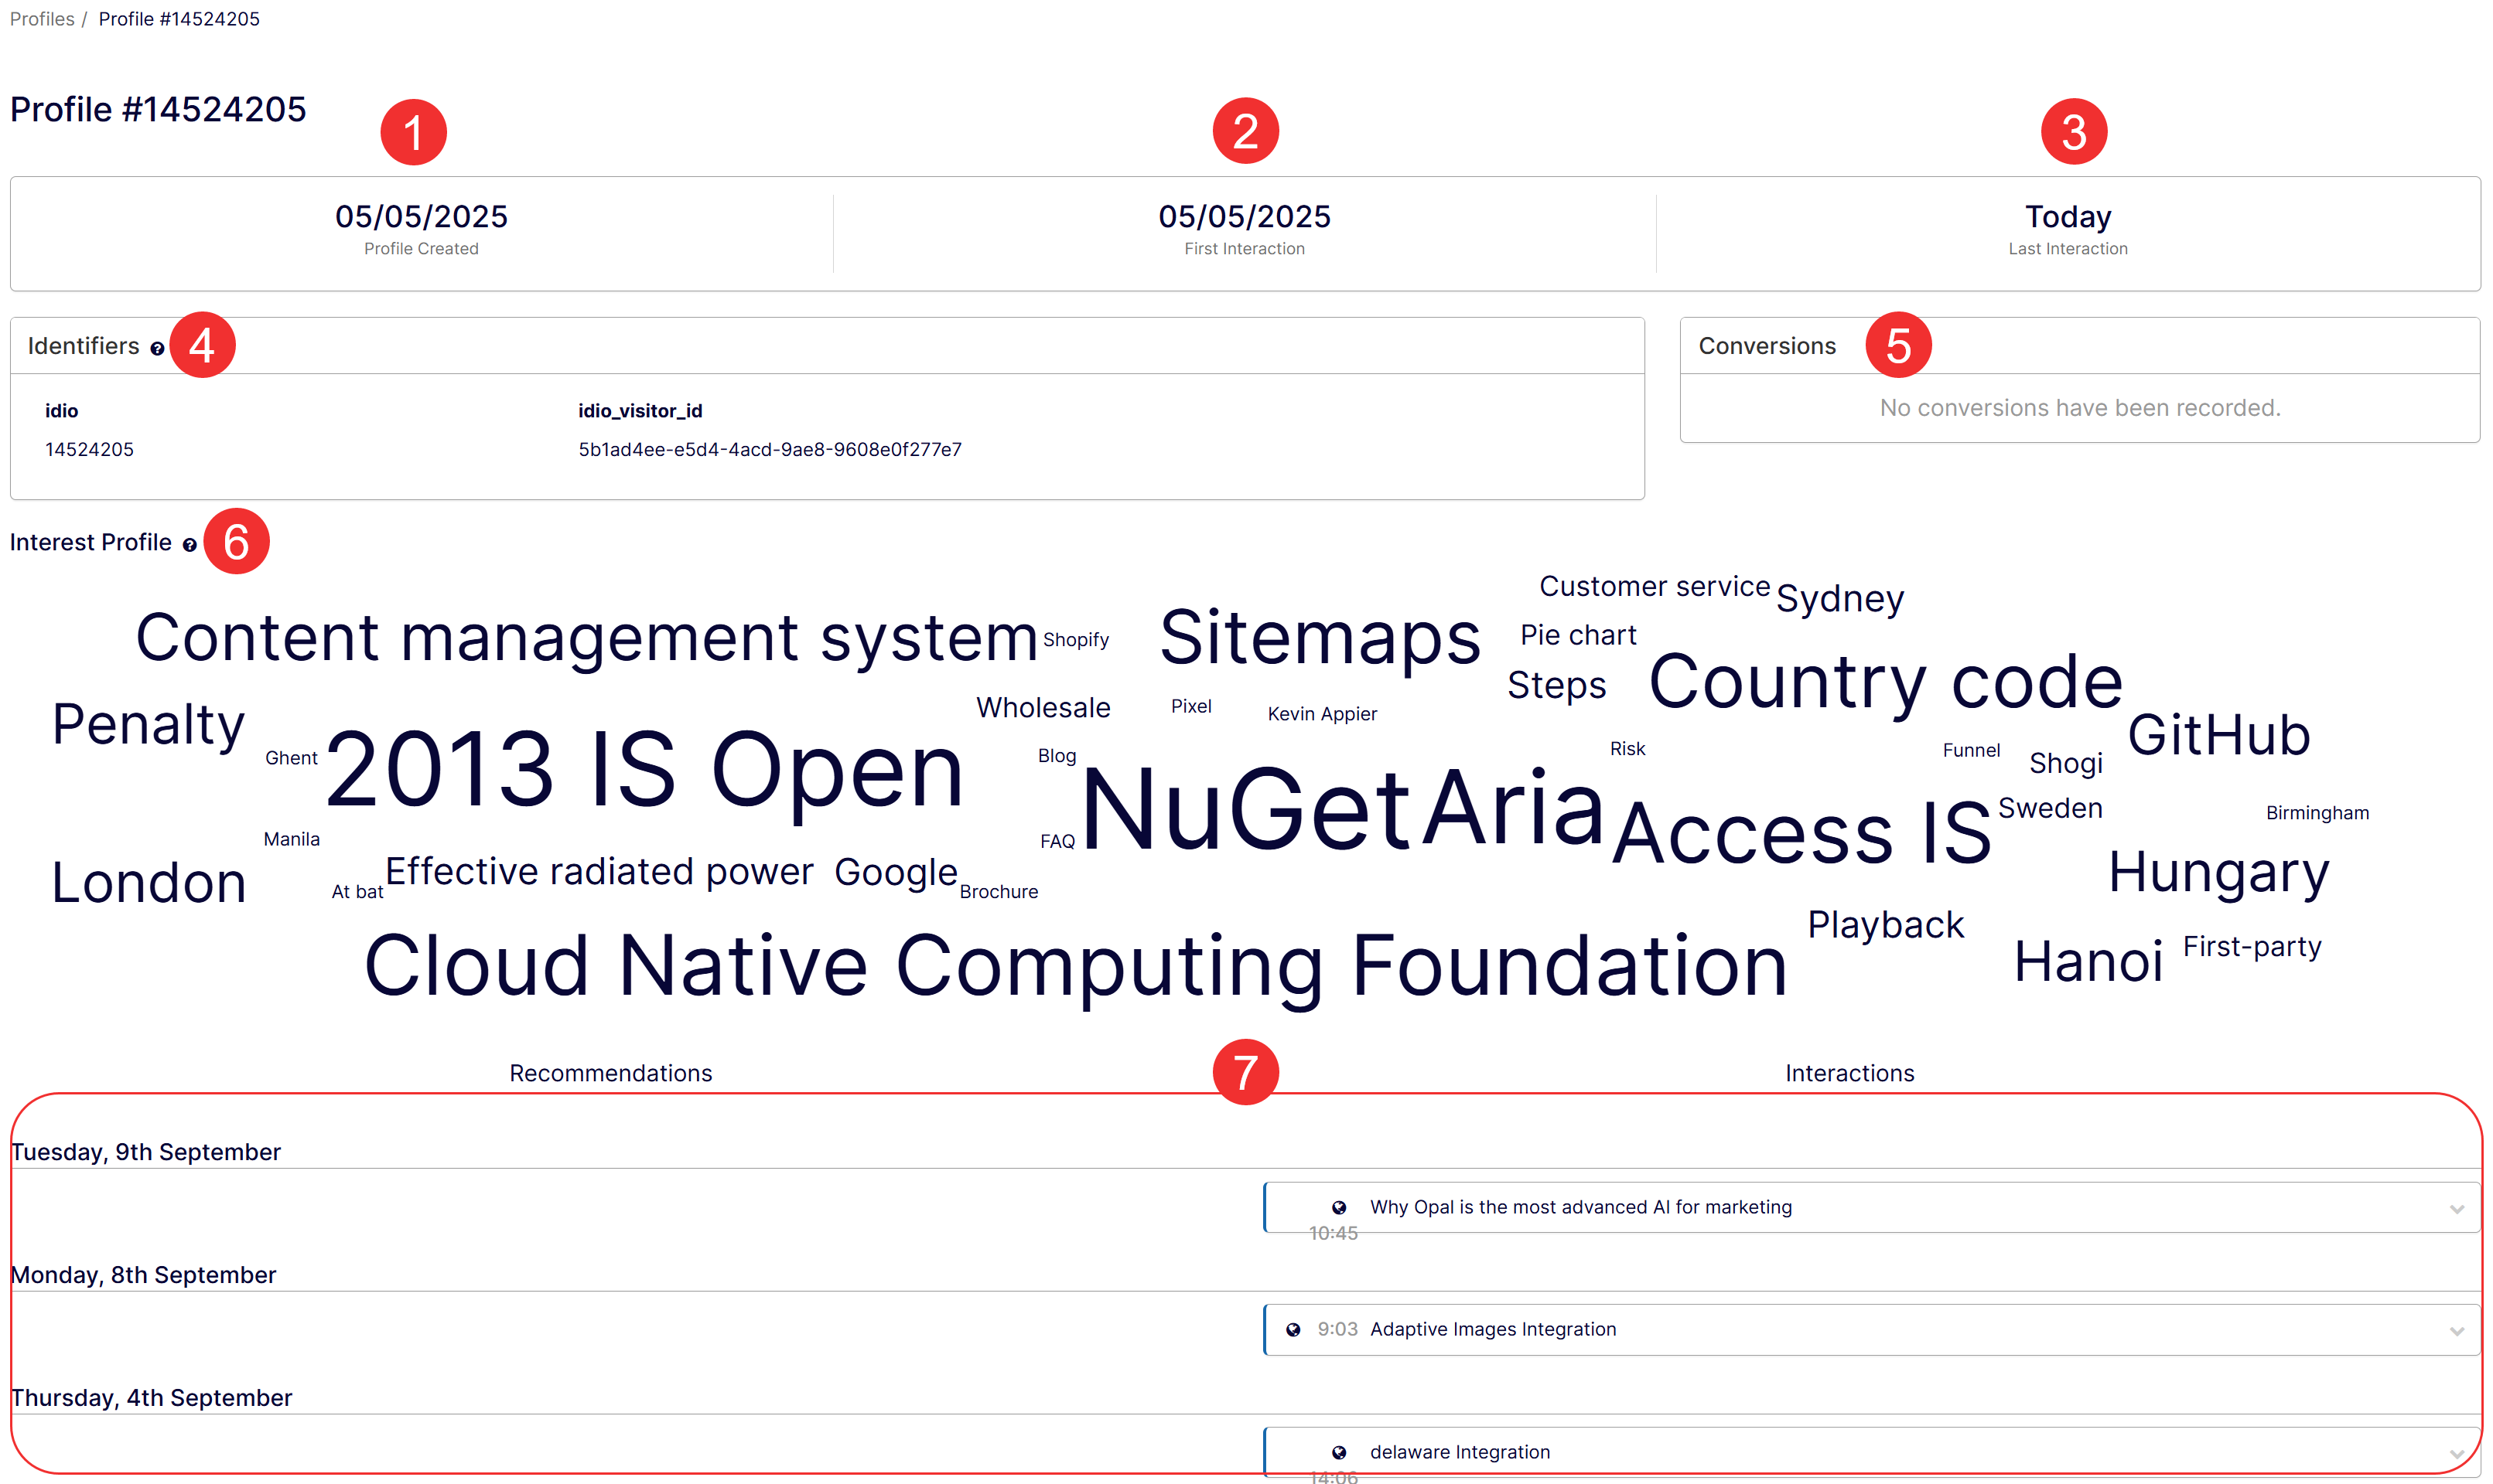
Task: Click the 2013 IS Open interest term
Action: pyautogui.click(x=644, y=770)
